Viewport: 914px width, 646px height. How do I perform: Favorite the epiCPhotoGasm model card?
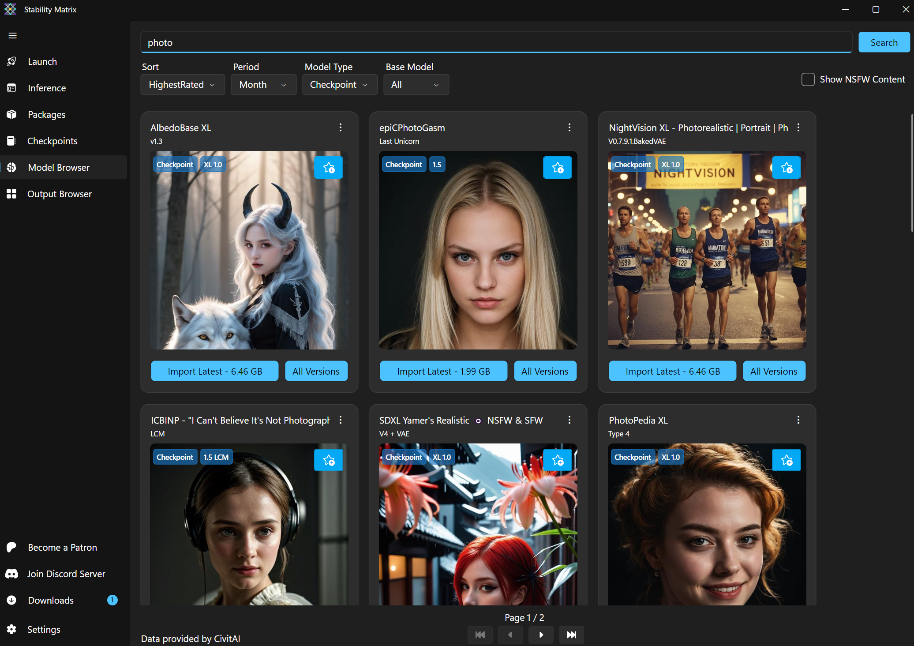point(558,168)
